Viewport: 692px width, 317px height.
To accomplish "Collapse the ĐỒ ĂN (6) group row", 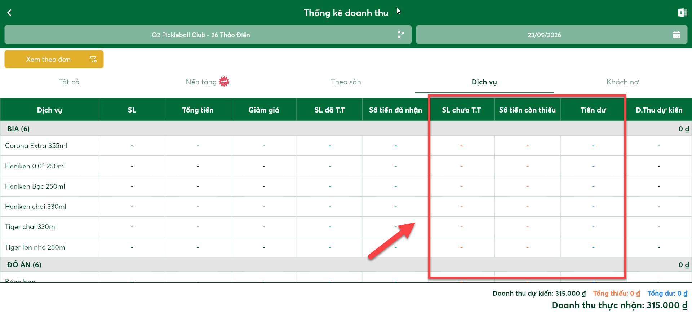I will pyautogui.click(x=346, y=265).
